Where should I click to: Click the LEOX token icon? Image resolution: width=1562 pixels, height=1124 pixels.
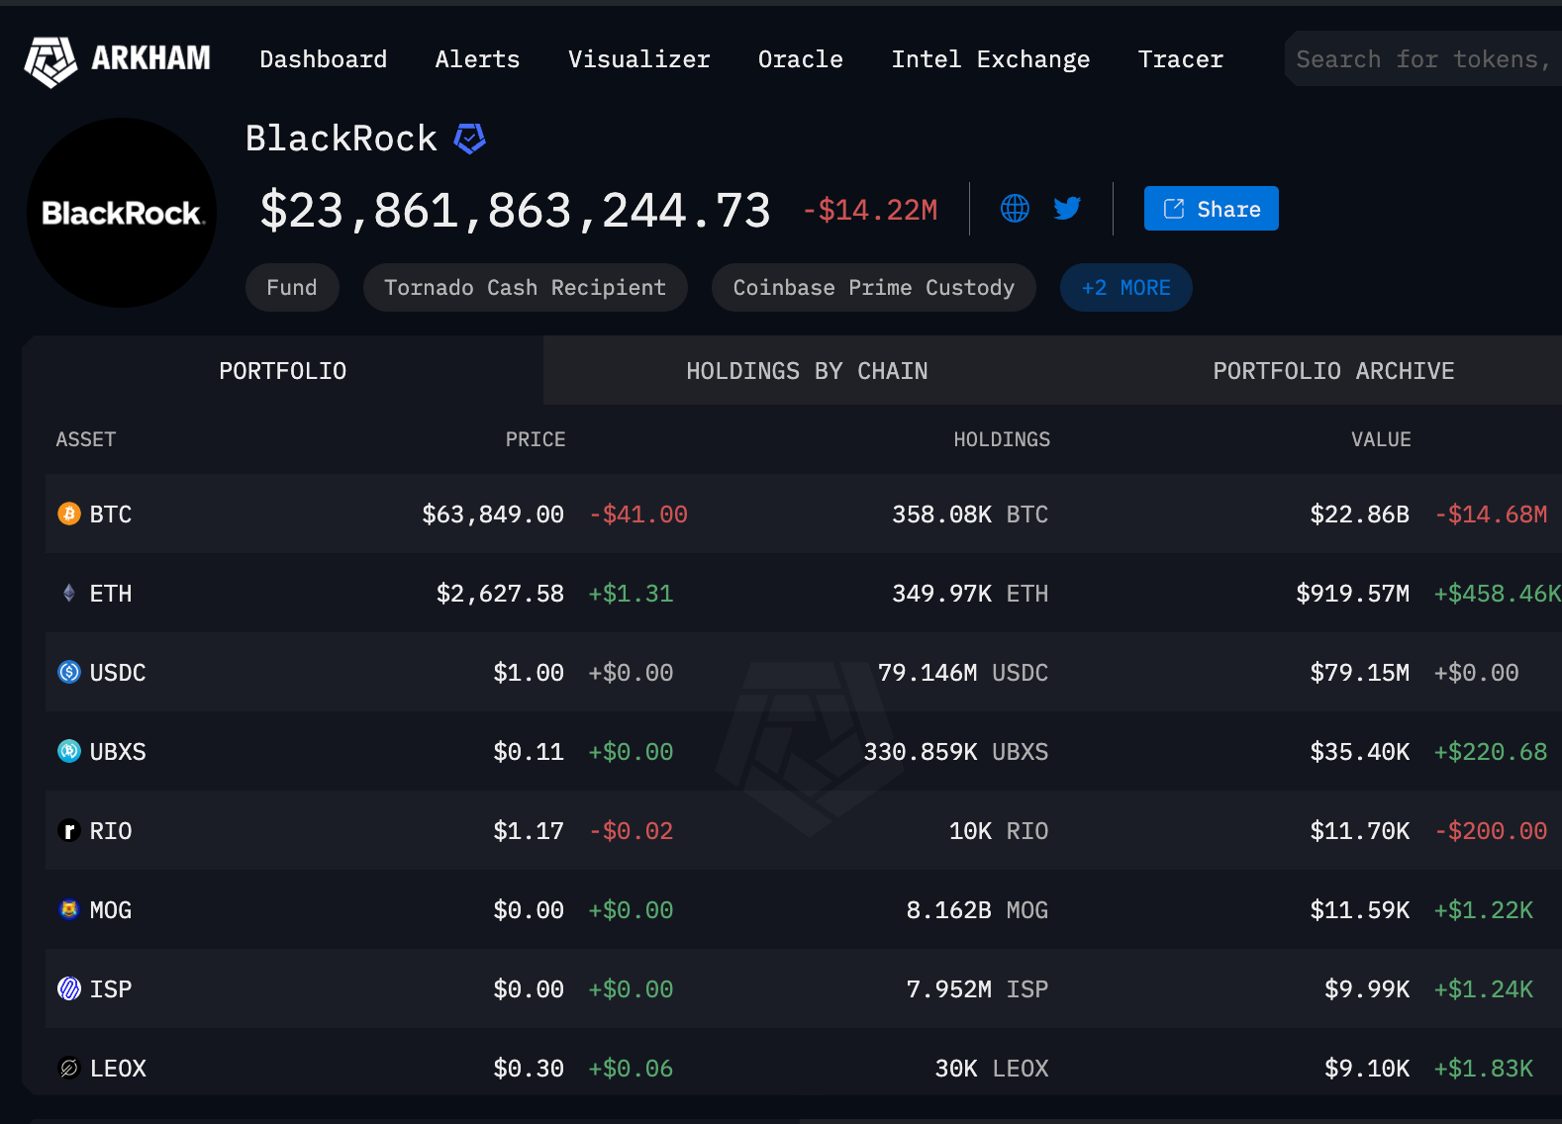(69, 1068)
